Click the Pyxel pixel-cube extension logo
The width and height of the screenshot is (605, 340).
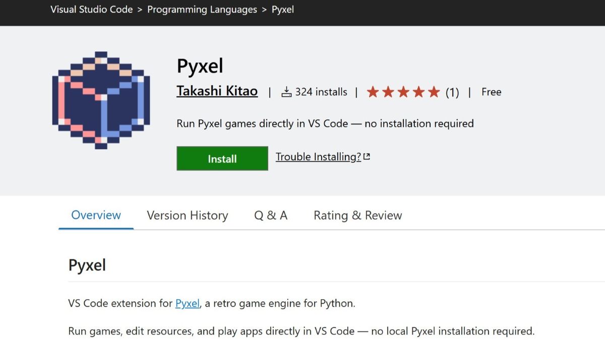click(x=101, y=100)
